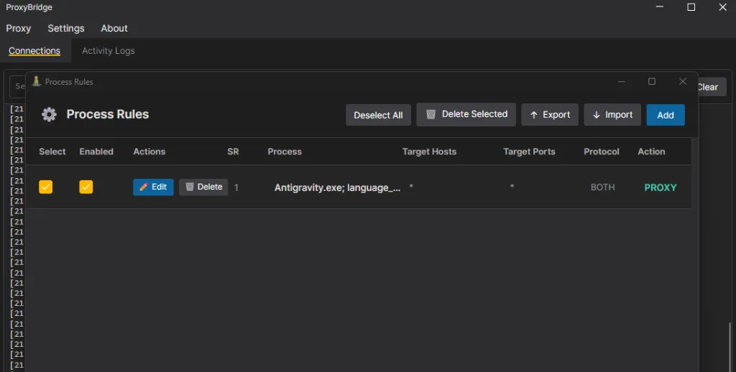Click the trash icon in Delete Selected
This screenshot has height=372, width=736.
point(431,114)
